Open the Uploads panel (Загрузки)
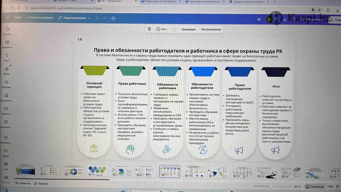Screen dimensions: 341x192 tap(7, 83)
